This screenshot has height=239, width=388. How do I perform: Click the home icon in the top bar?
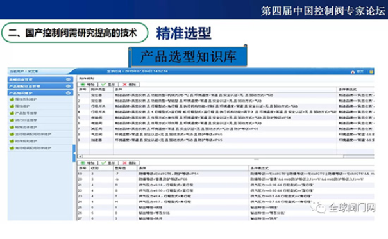(353, 72)
